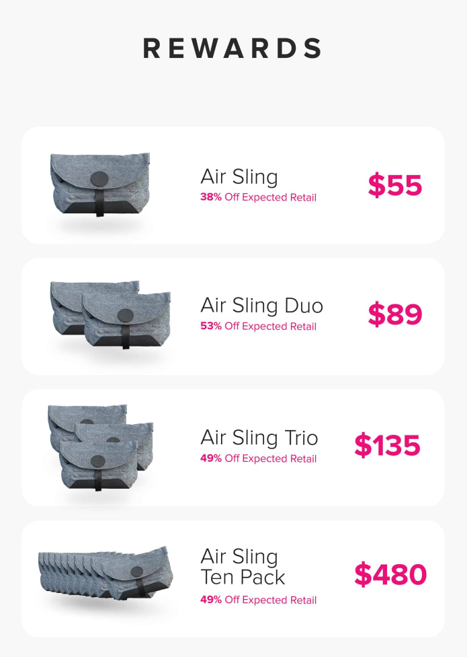
Task: Click the Ten Pack bags image
Action: point(105,573)
